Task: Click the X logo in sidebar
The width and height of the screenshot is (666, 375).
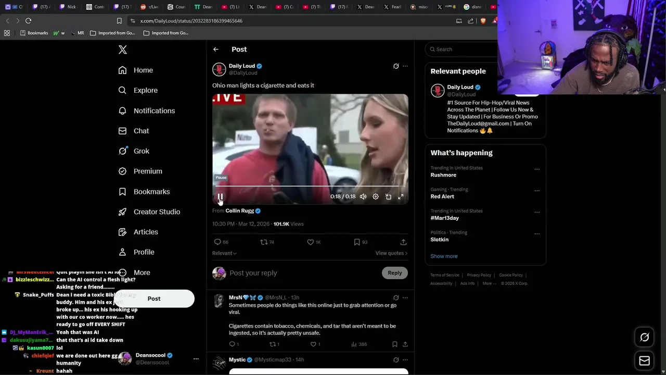Action: tap(122, 49)
